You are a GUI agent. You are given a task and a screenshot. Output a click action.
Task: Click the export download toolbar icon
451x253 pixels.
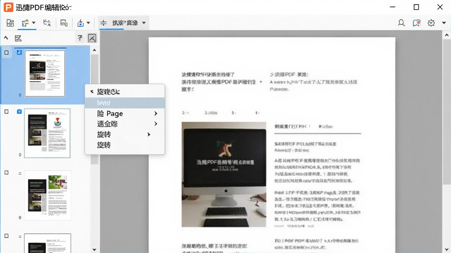(81, 23)
